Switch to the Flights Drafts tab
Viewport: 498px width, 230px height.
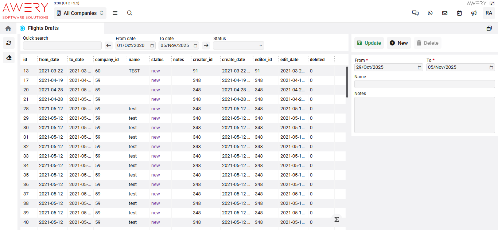[43, 28]
